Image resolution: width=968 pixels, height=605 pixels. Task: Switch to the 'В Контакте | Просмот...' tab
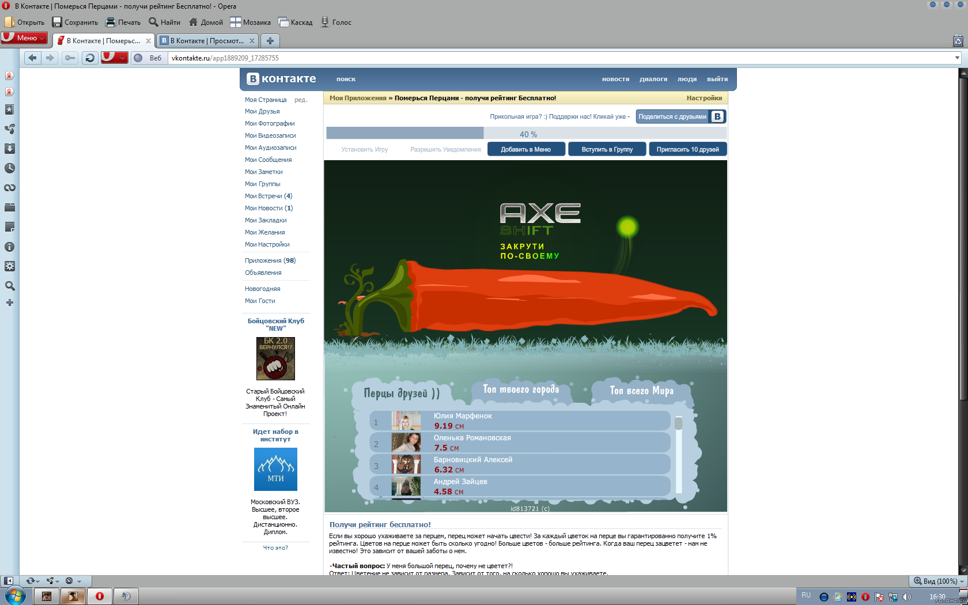coord(207,40)
